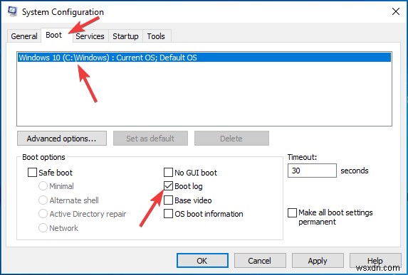Select the Minimal radio option
This screenshot has height=275, width=408.
pyautogui.click(x=43, y=186)
